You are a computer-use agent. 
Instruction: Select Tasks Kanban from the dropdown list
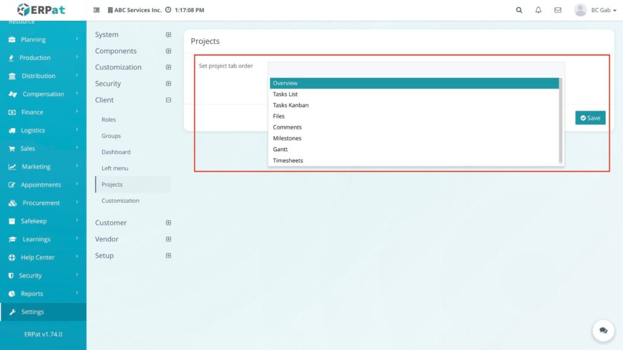pos(291,105)
